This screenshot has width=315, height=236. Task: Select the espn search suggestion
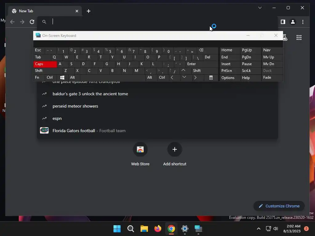(x=157, y=118)
